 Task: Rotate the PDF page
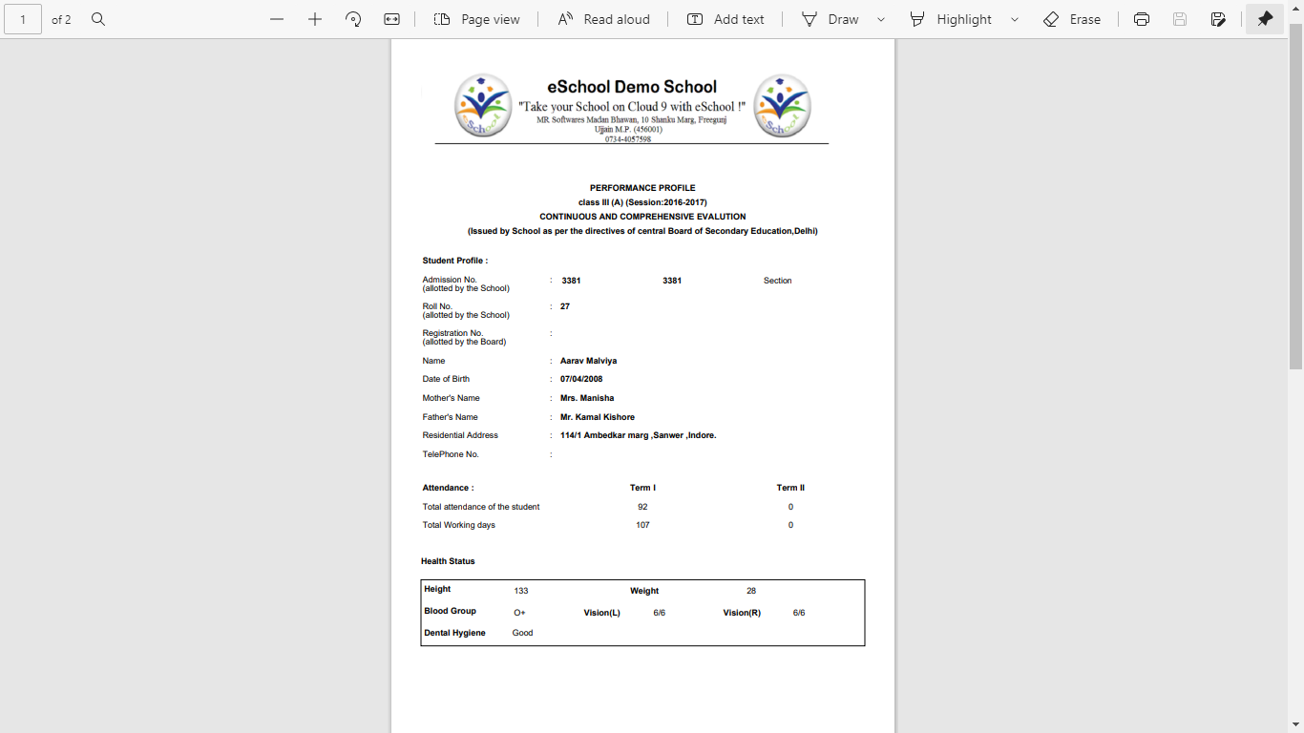(353, 19)
